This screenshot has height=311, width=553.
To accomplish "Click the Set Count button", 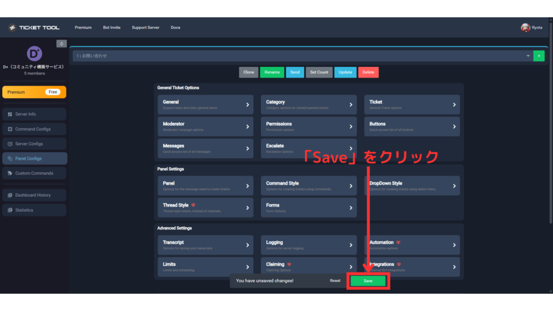I will pos(319,72).
